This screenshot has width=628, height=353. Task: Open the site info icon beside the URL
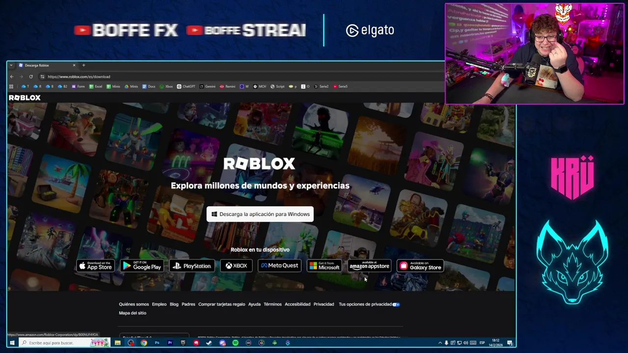[x=42, y=76]
